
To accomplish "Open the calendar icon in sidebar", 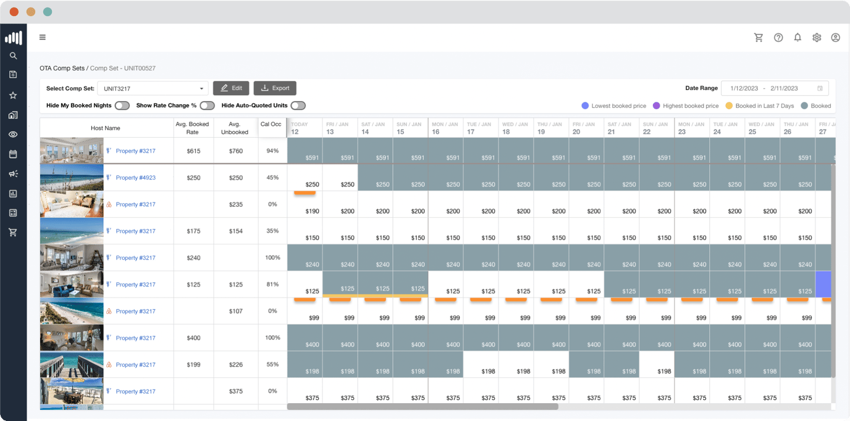I will 13,154.
